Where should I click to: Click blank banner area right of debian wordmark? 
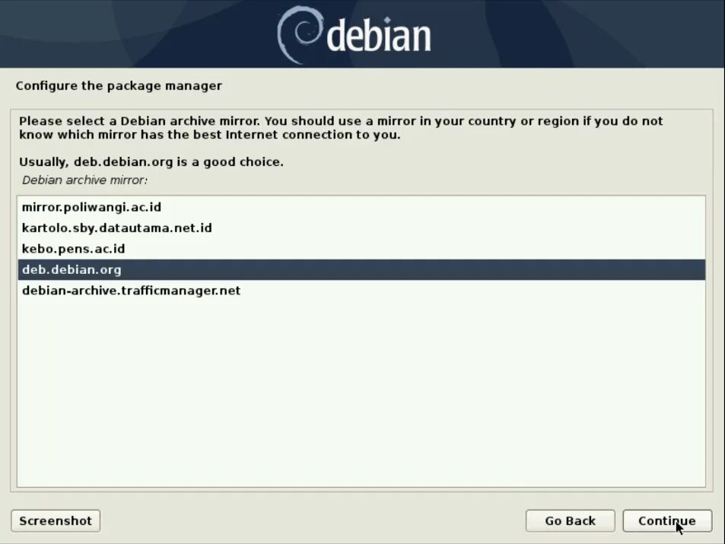[x=578, y=34]
